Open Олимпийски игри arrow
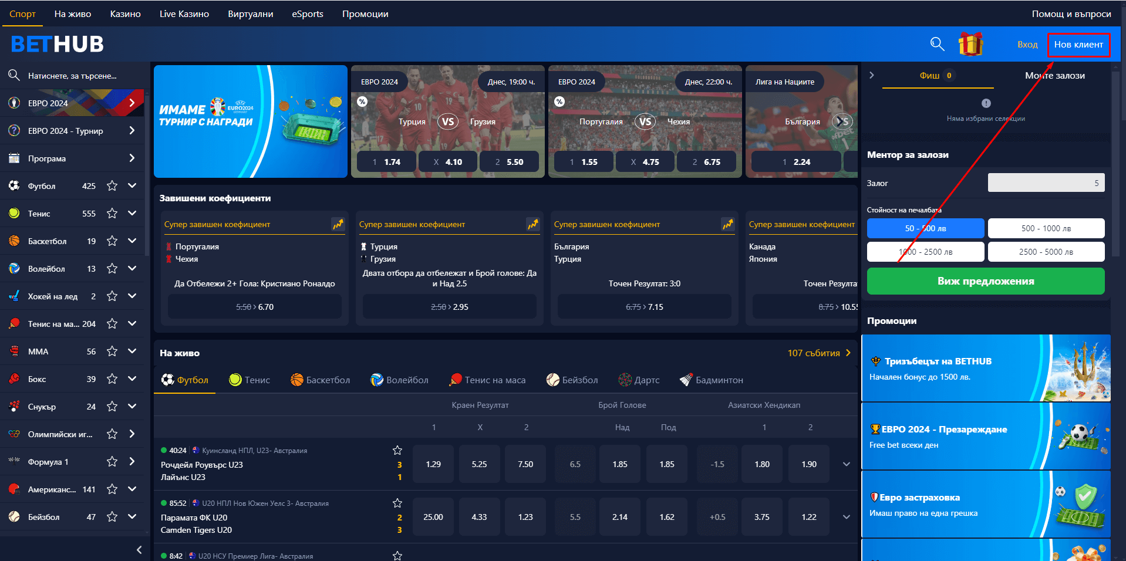Screen dimensions: 1126x561 (x=132, y=434)
